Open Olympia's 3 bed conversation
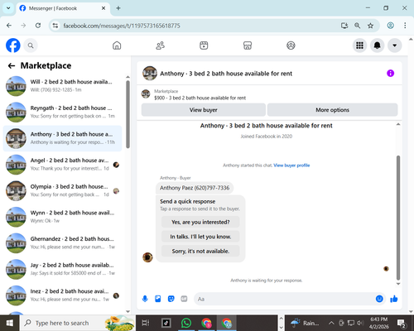 [x=62, y=190]
